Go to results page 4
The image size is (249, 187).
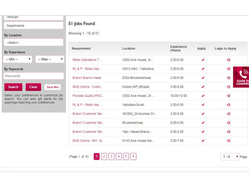pos(119,157)
